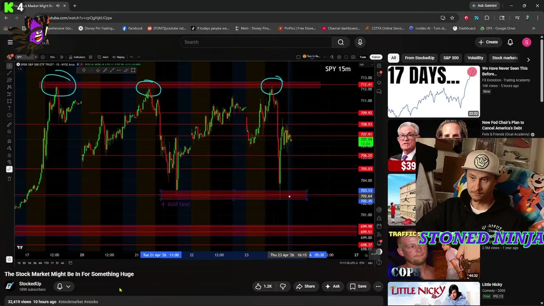
Task: Click Ask Gemini button
Action: 484,6
